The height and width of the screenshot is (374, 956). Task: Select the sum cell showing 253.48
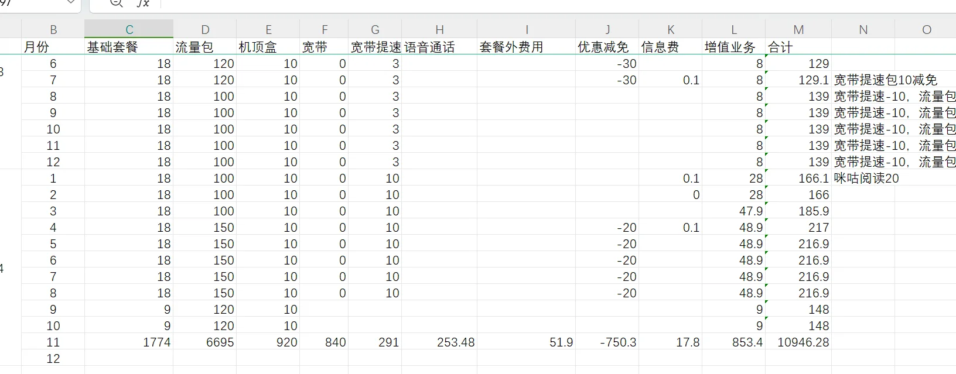[439, 342]
